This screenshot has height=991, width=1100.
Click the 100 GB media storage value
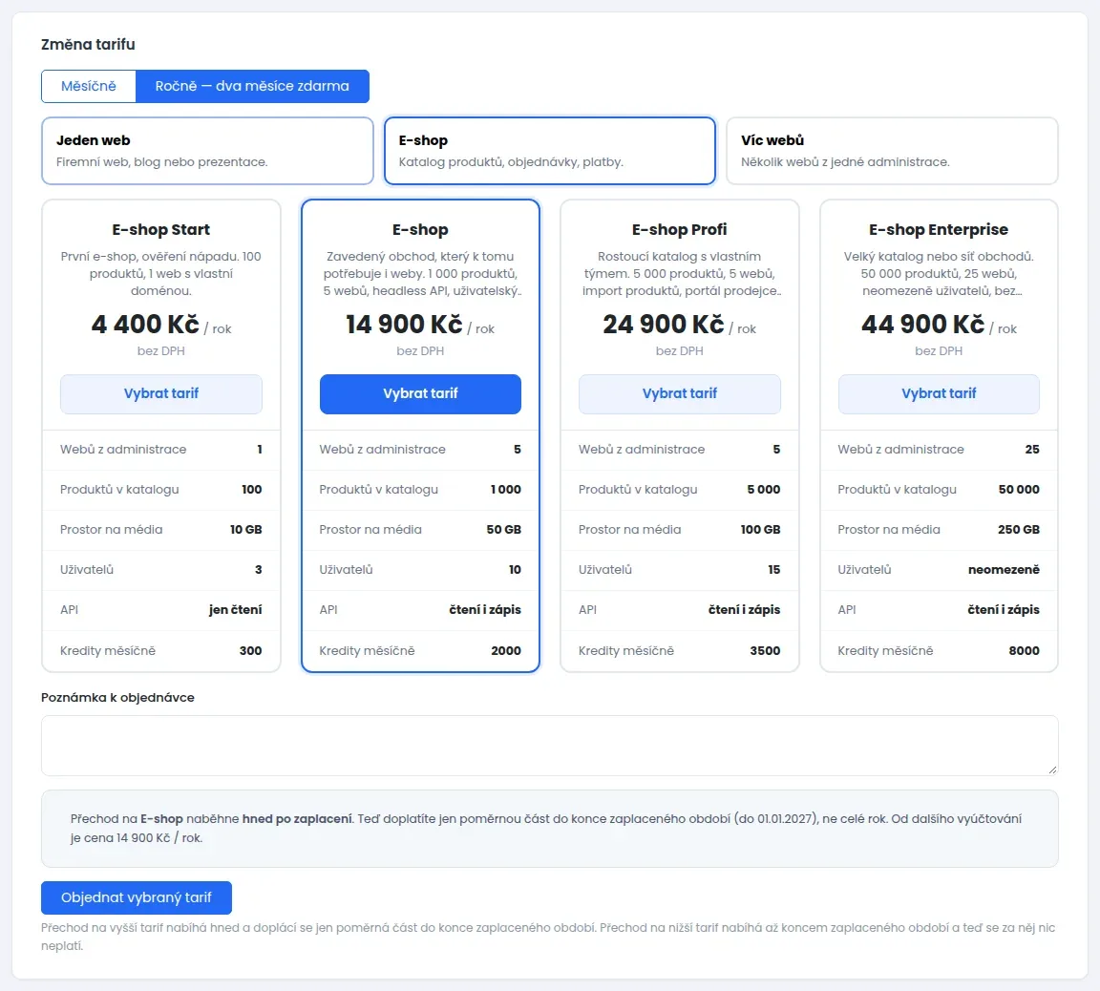click(760, 530)
